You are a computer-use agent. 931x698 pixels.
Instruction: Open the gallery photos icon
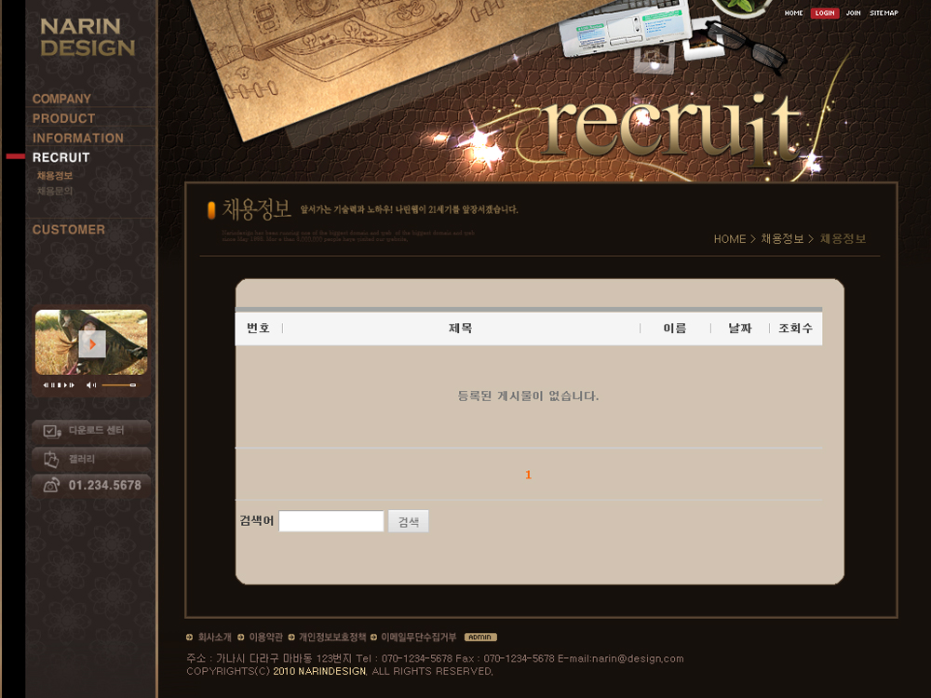pos(49,459)
